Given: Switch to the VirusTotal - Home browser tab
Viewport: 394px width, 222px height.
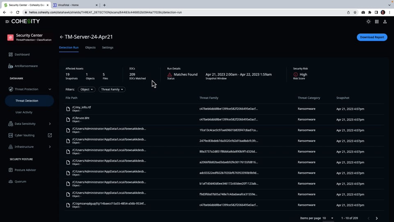Looking at the screenshot, I should pos(75,5).
